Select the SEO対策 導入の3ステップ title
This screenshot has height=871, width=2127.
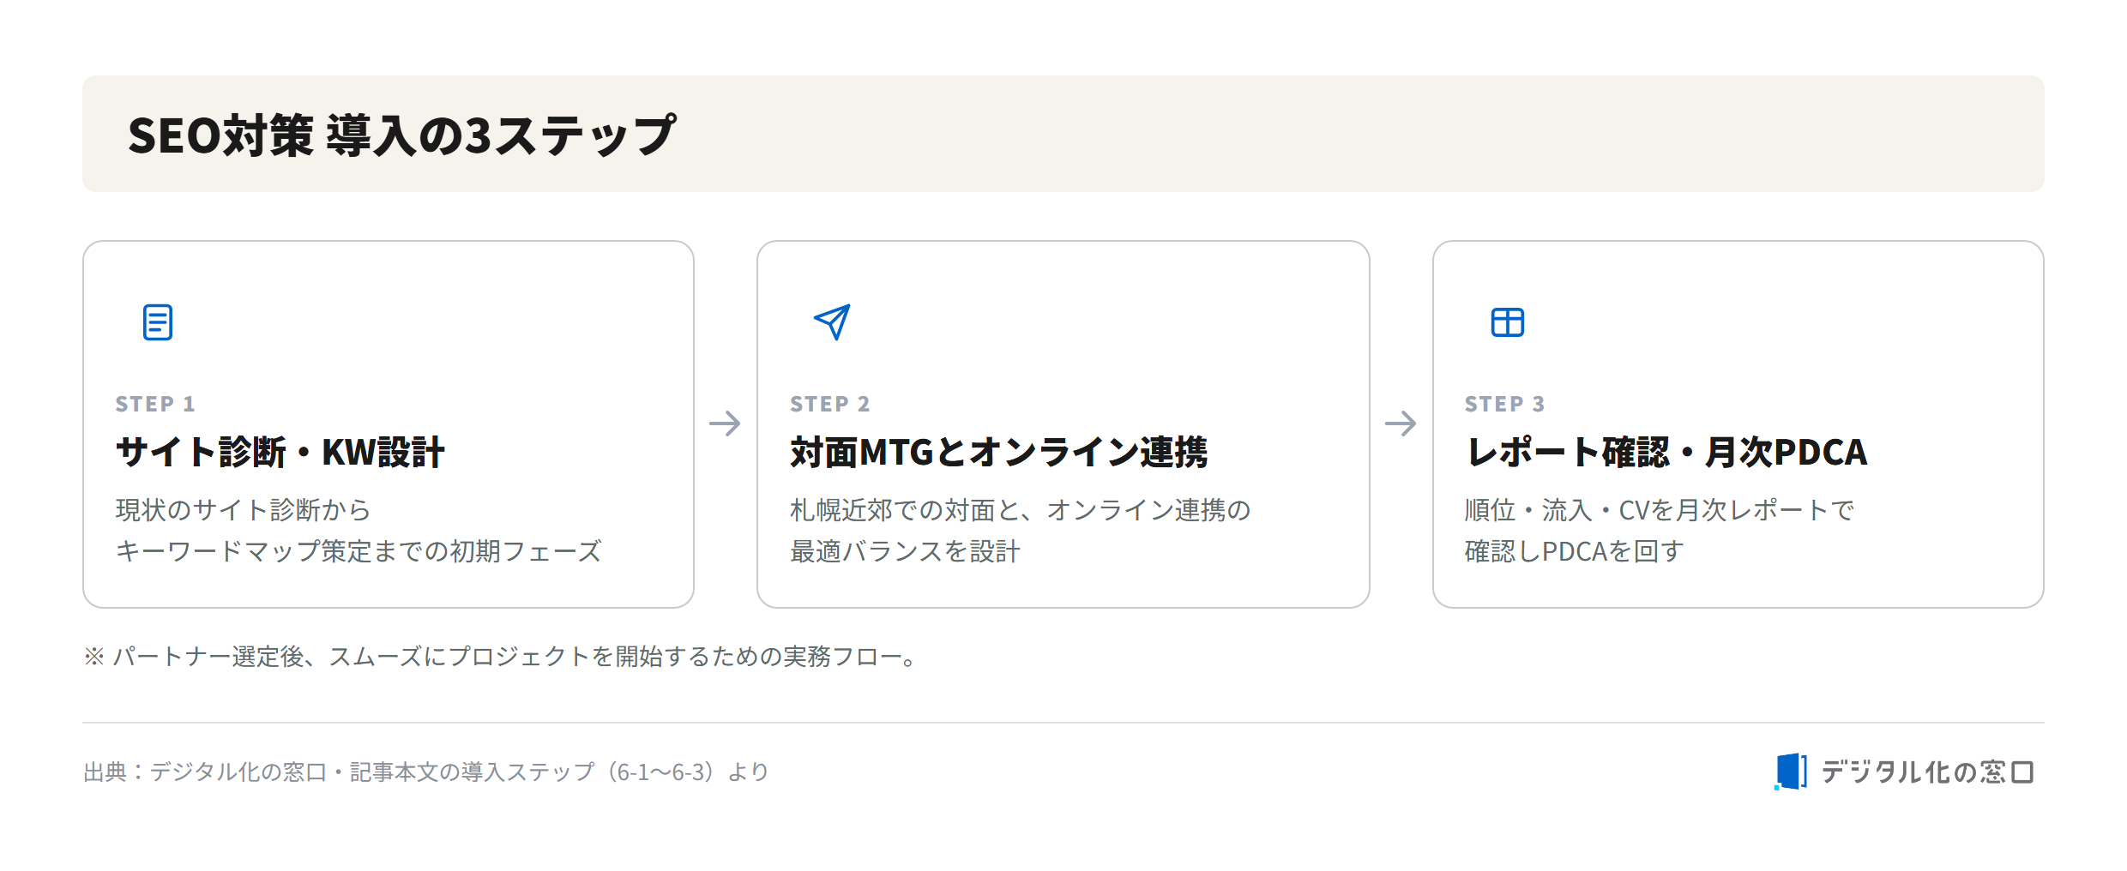[x=402, y=135]
